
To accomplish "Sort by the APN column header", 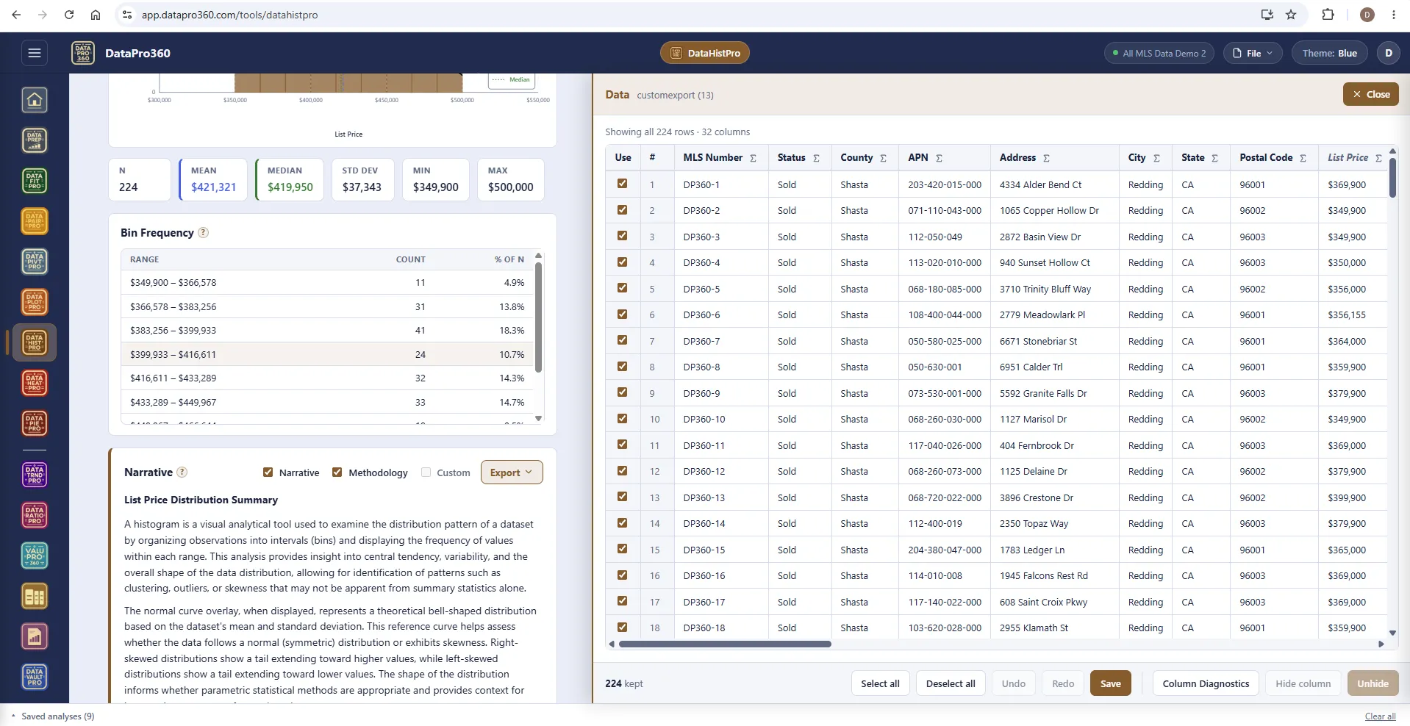I will [x=917, y=157].
